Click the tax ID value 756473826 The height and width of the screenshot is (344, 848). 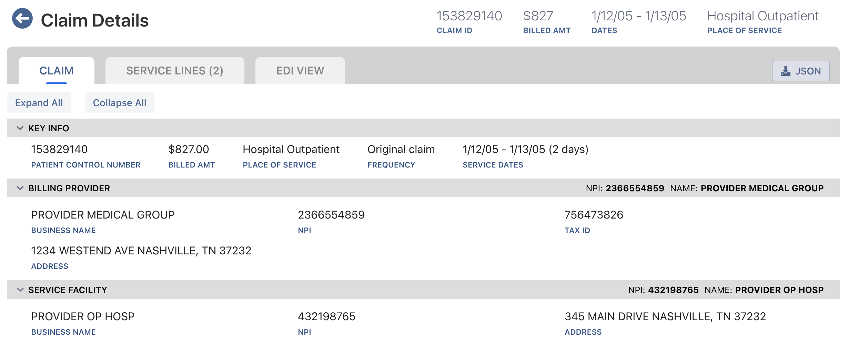594,215
